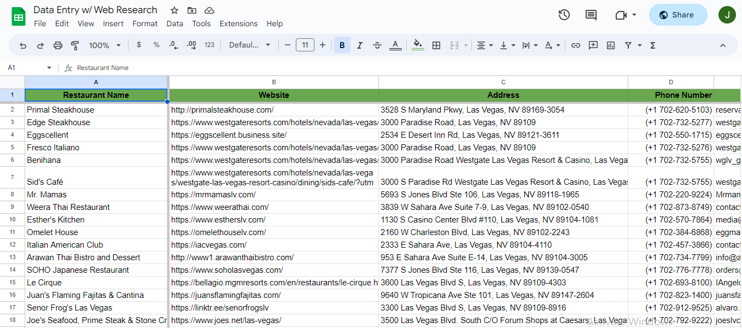Open the fill color bucket
The height and width of the screenshot is (328, 742).
418,45
